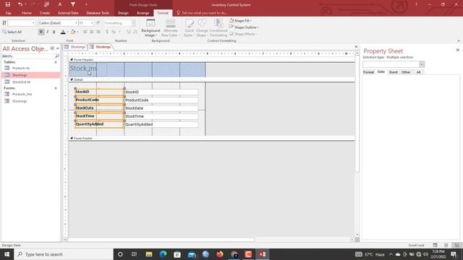
Task: Open the File tab
Action: click(8, 13)
